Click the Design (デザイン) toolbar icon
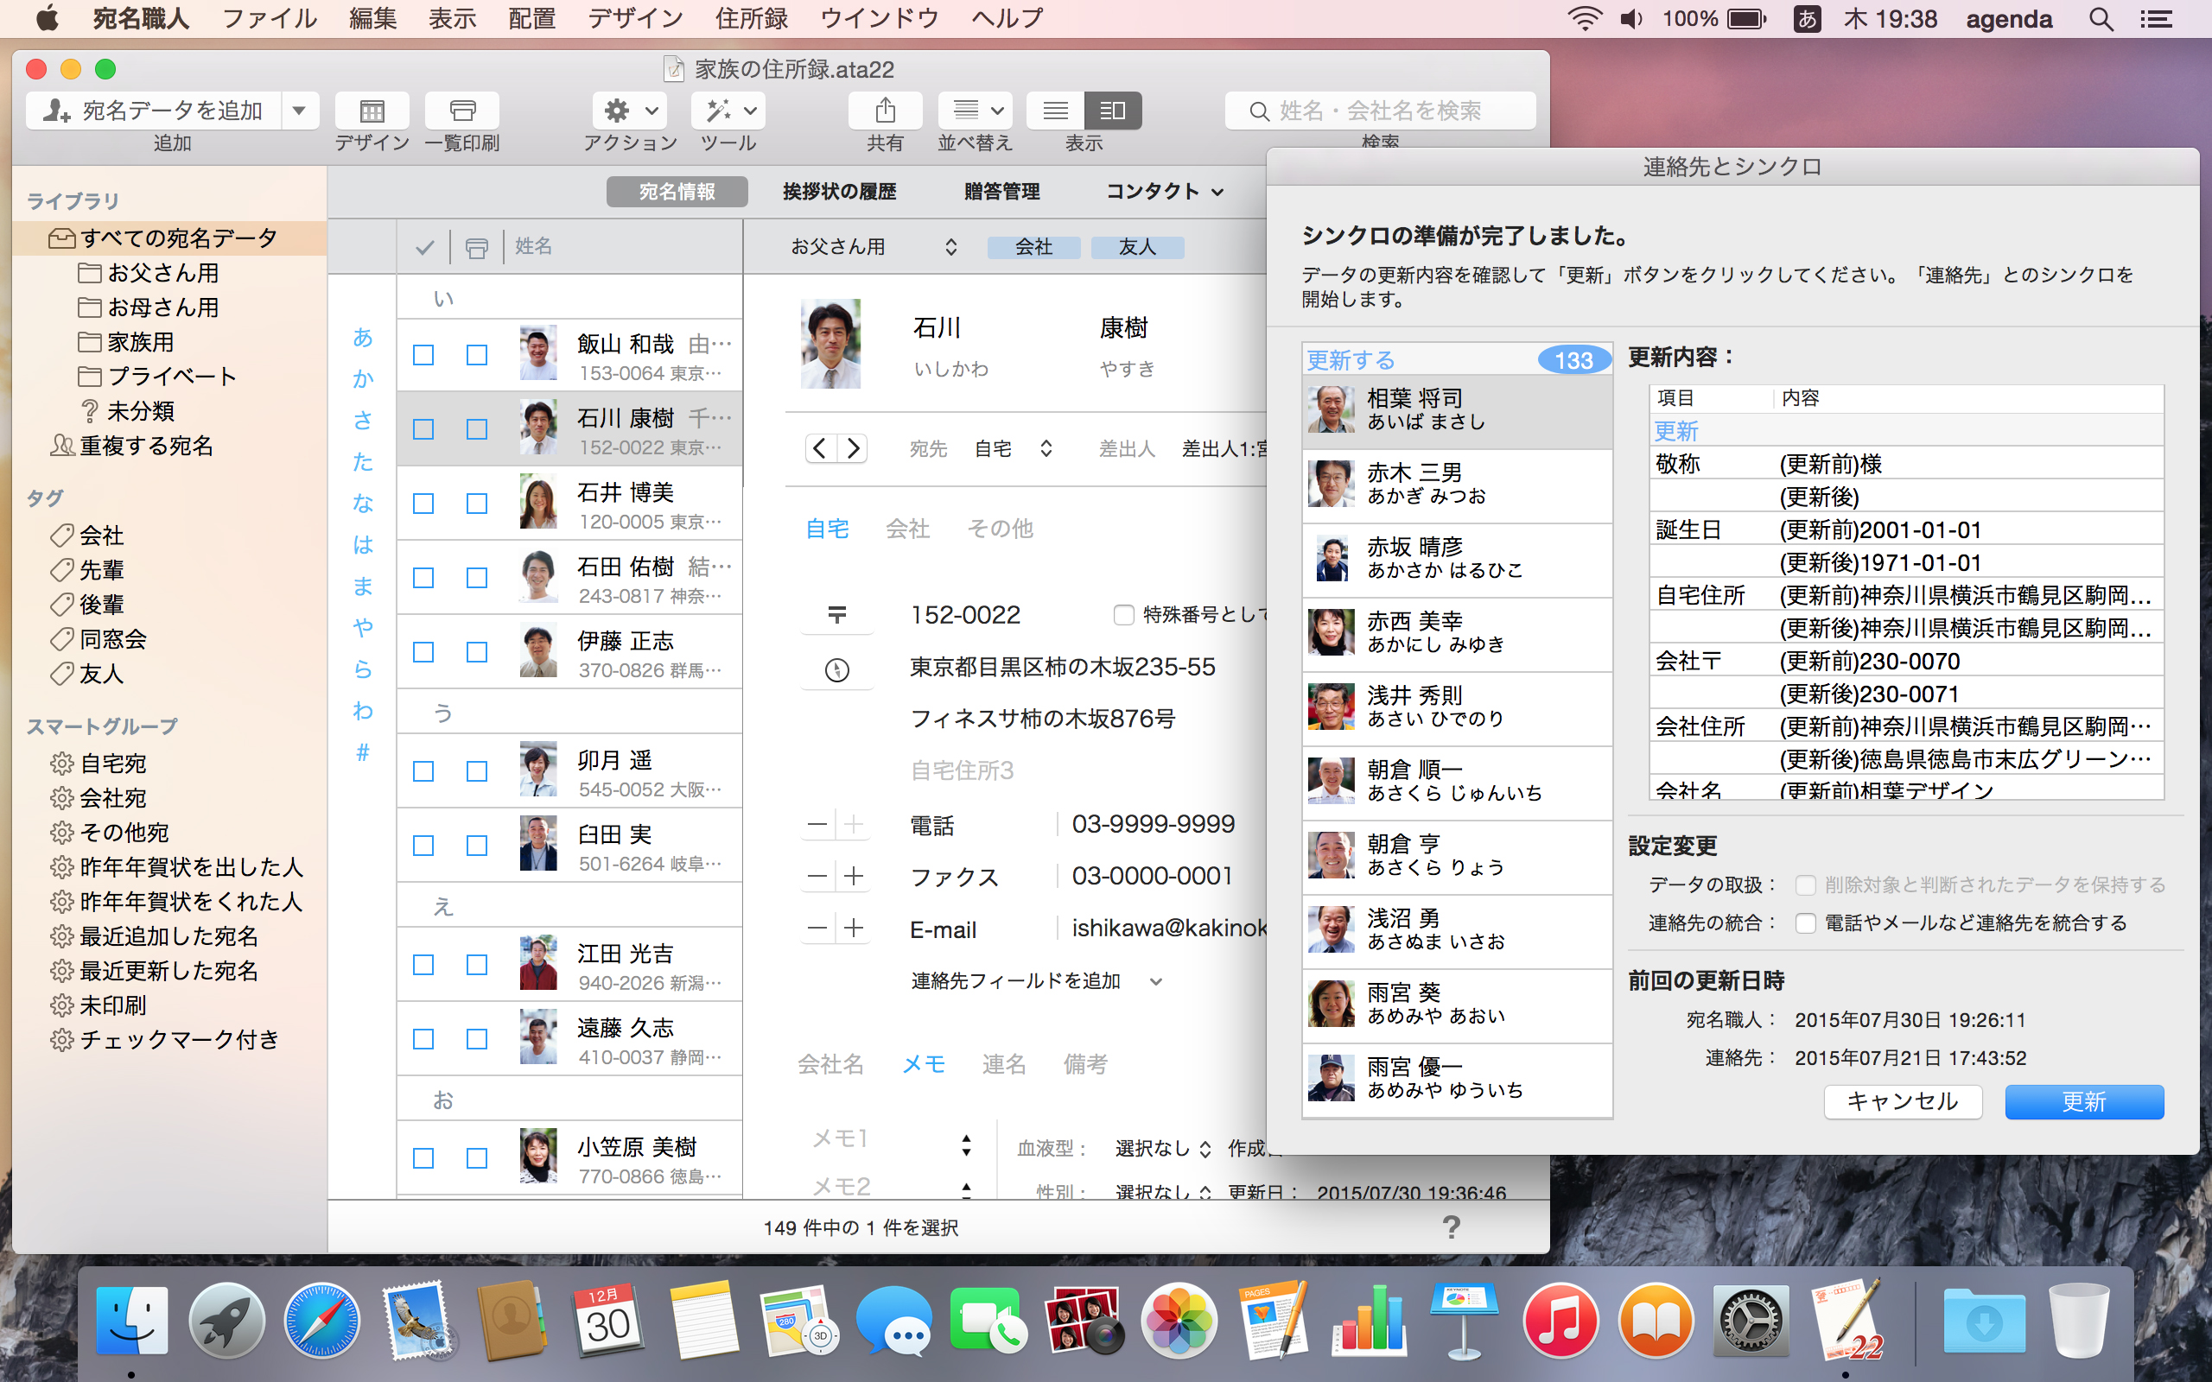The width and height of the screenshot is (2212, 1382). (371, 111)
